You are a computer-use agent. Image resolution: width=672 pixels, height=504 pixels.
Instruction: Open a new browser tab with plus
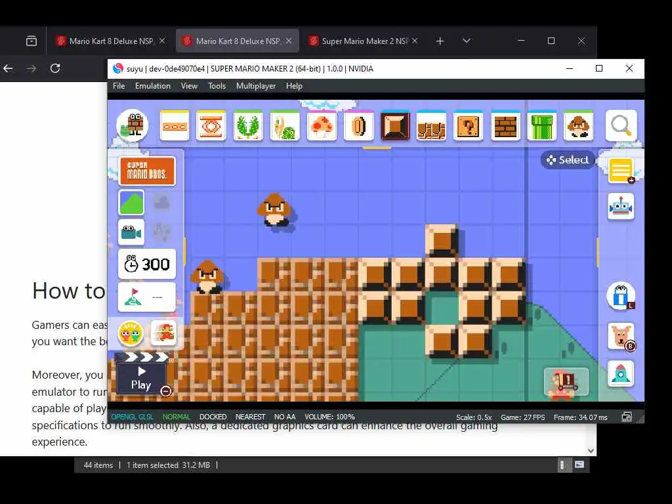pos(440,41)
